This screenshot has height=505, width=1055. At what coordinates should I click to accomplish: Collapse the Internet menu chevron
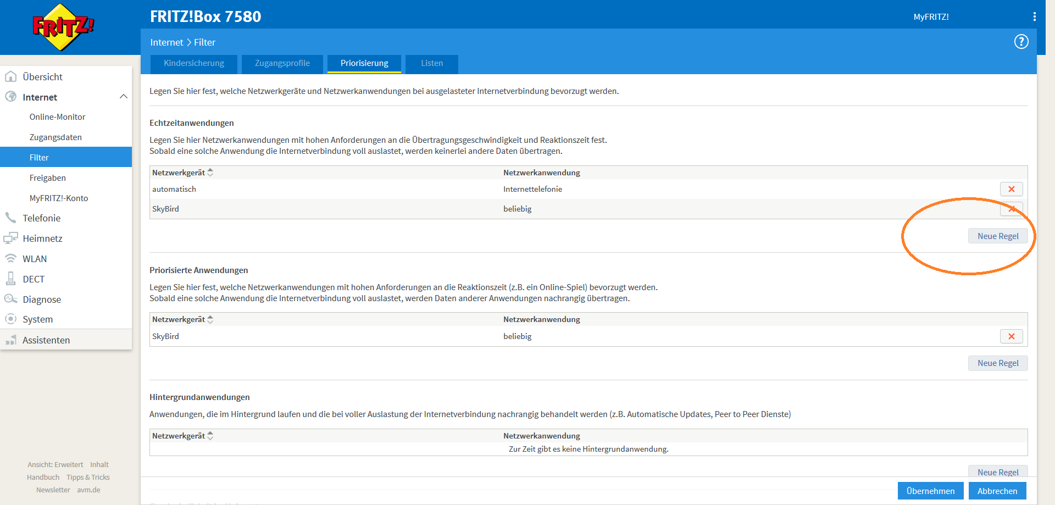(123, 97)
